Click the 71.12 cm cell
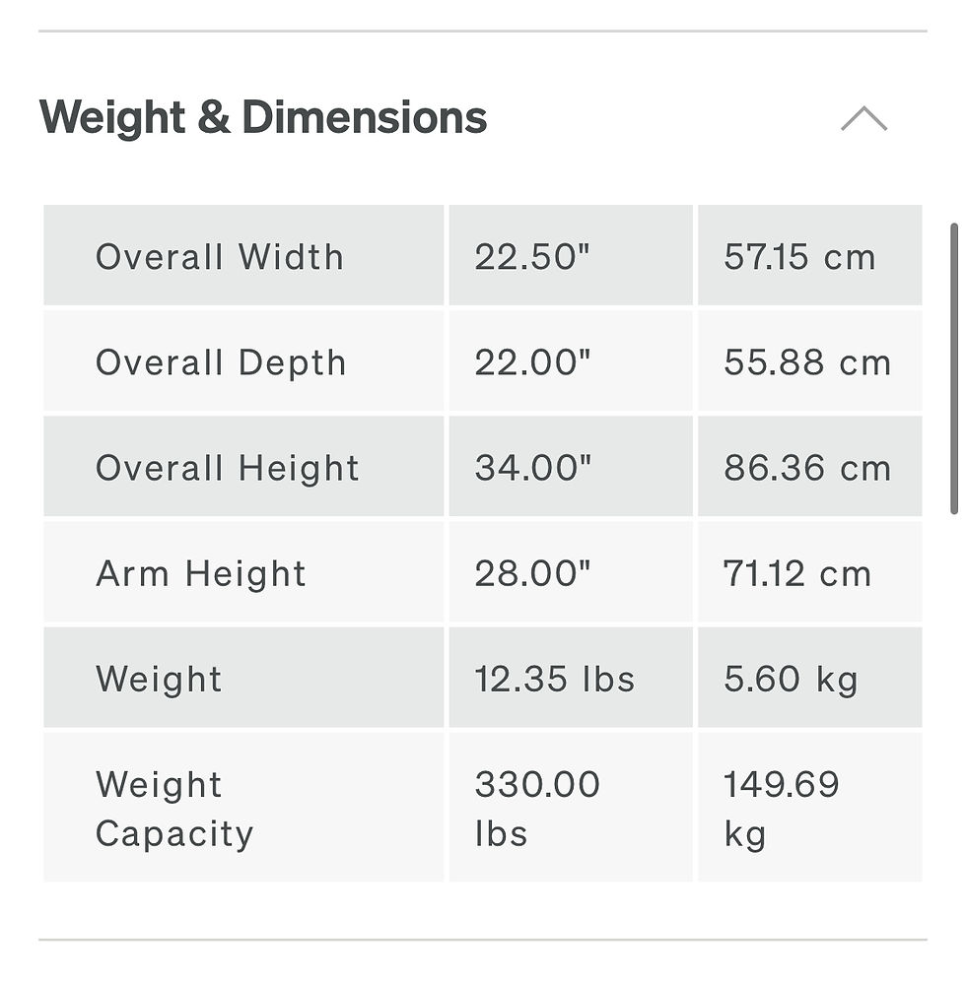The image size is (966, 982). [797, 573]
